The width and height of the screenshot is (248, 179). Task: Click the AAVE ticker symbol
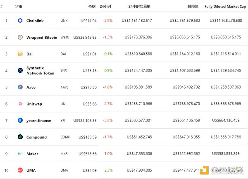click(64, 87)
